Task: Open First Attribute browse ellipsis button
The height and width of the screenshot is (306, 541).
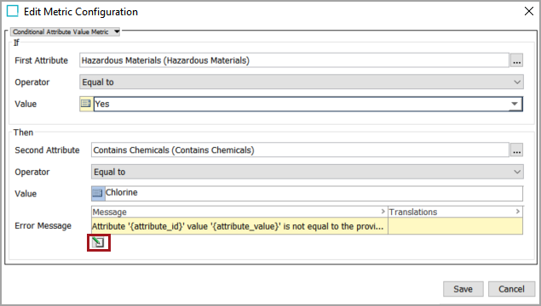Action: 516,60
